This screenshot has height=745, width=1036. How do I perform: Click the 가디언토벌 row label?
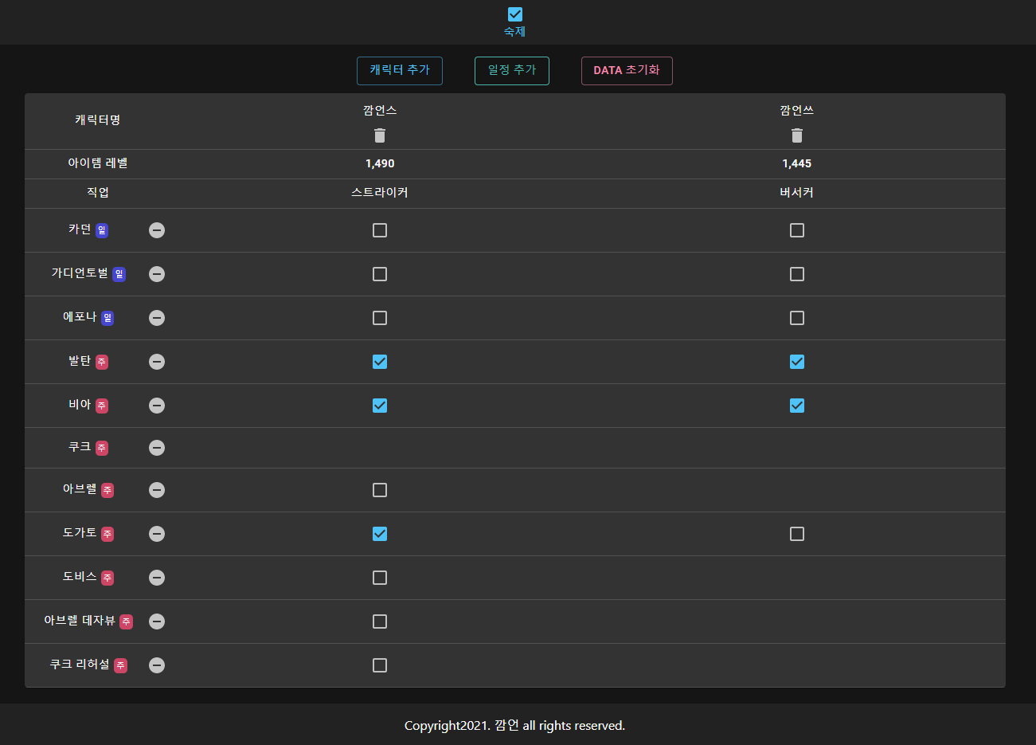pyautogui.click(x=80, y=273)
